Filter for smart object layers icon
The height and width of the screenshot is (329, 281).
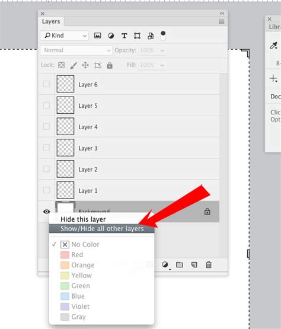151,36
